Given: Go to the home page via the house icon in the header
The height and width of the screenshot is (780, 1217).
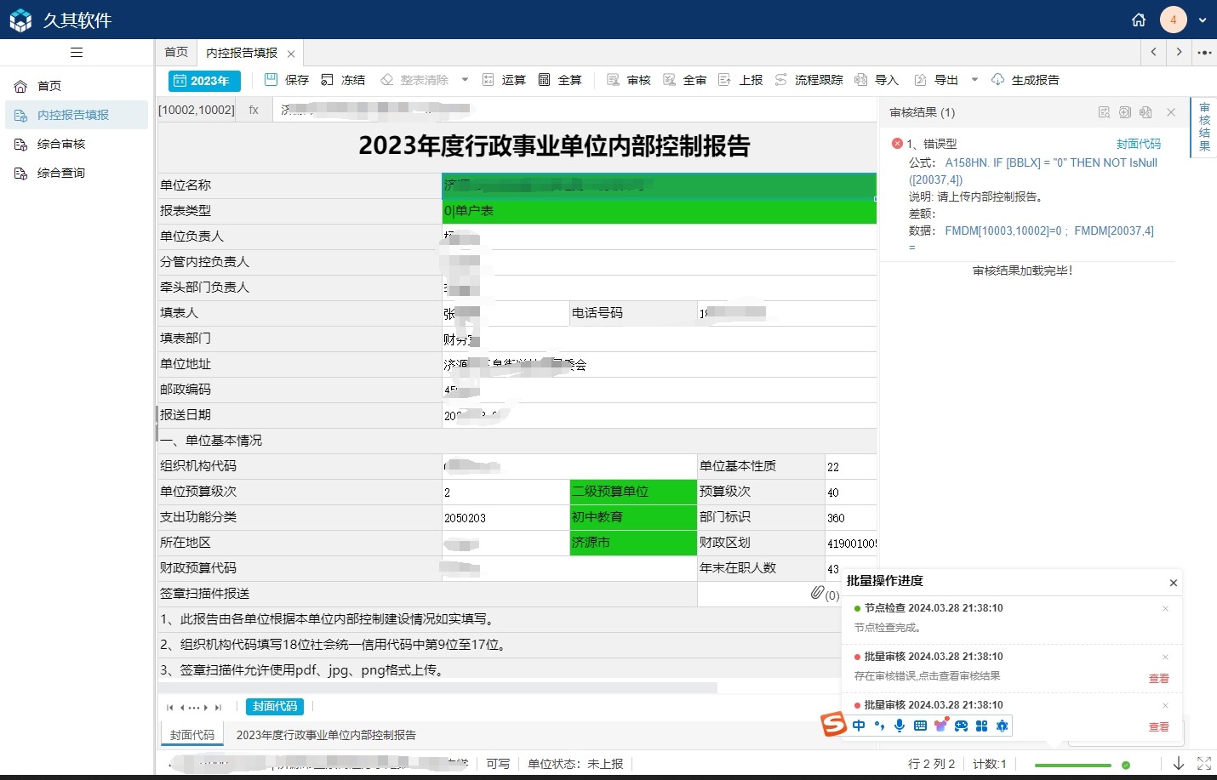Looking at the screenshot, I should (1139, 20).
